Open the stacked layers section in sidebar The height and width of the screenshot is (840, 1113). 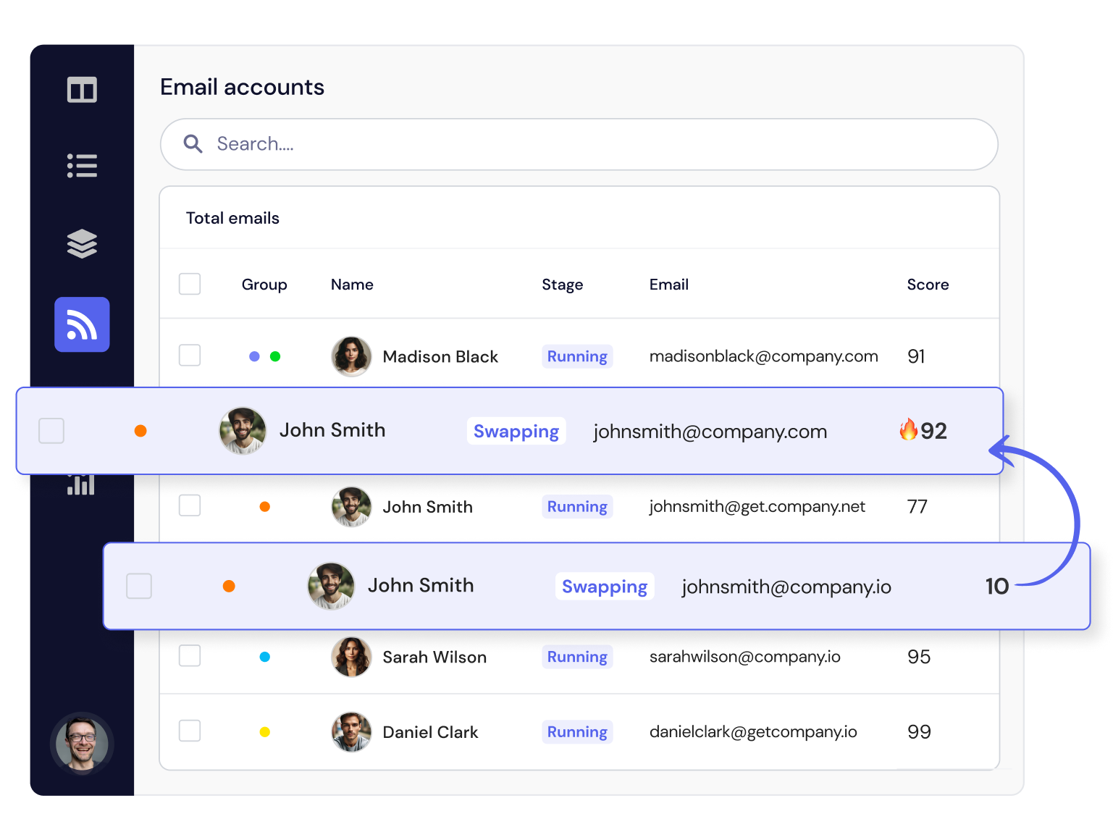point(82,243)
